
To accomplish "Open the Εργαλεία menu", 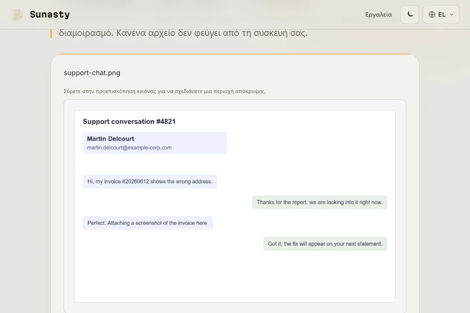I will [378, 15].
